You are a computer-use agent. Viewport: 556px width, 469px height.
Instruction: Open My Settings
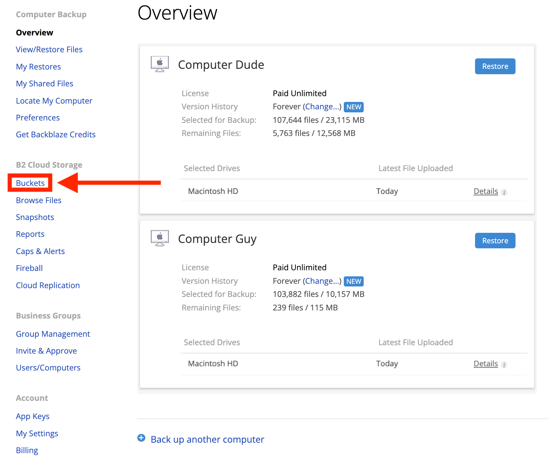(x=37, y=434)
